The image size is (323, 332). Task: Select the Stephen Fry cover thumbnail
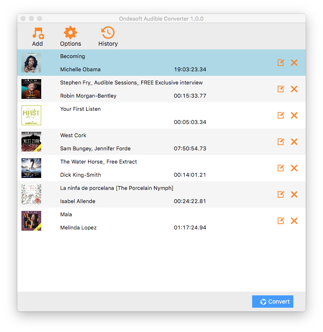(31, 89)
